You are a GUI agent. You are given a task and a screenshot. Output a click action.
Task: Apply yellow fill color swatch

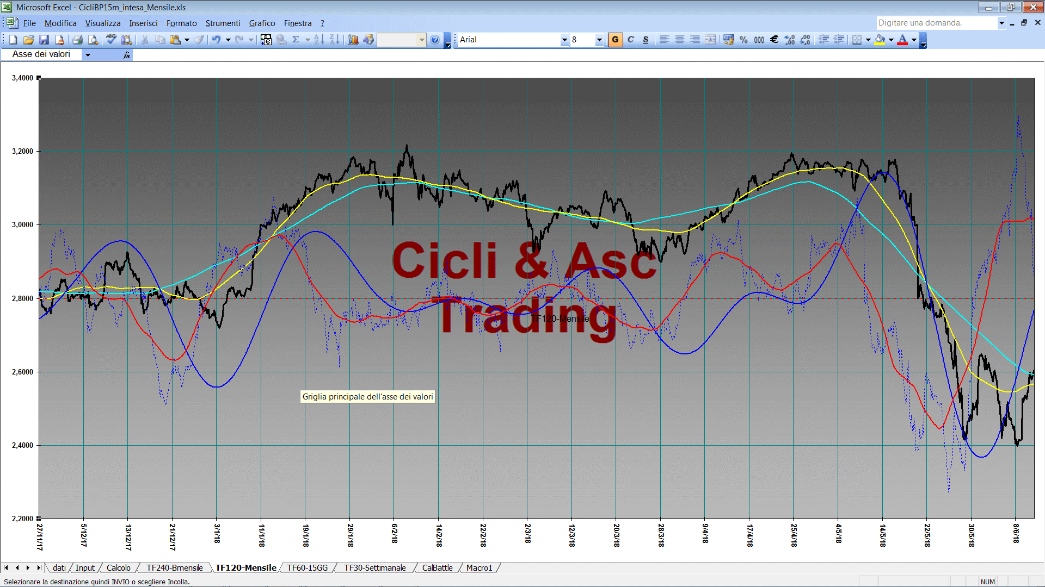pos(880,40)
